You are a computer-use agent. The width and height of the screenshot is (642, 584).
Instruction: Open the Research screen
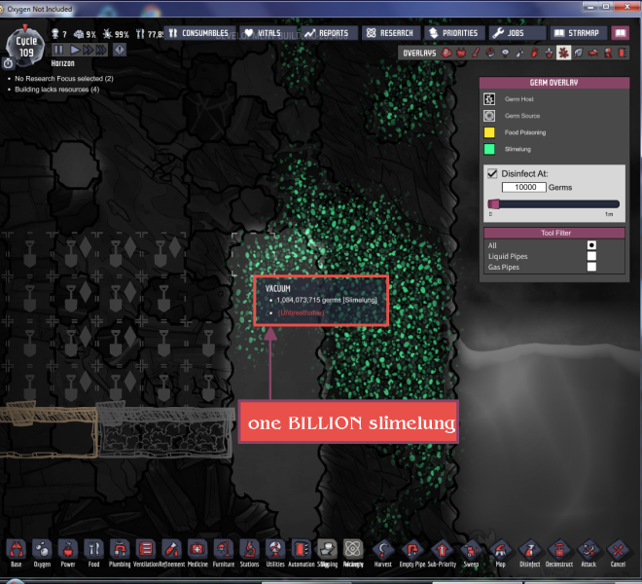click(x=390, y=32)
